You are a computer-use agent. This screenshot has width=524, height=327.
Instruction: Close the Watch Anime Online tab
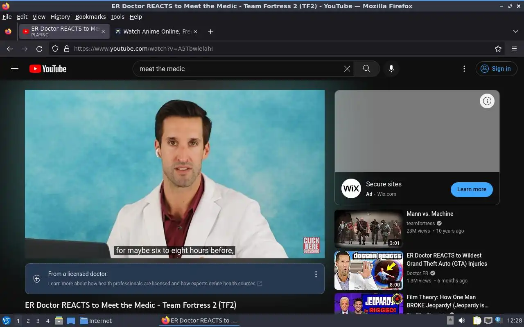coord(195,31)
